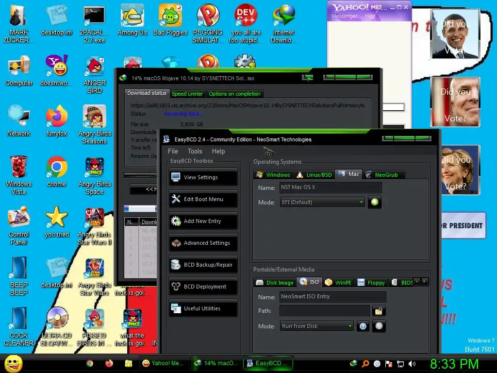The width and height of the screenshot is (497, 373).
Task: Switch to Floppy media tab
Action: pyautogui.click(x=371, y=283)
